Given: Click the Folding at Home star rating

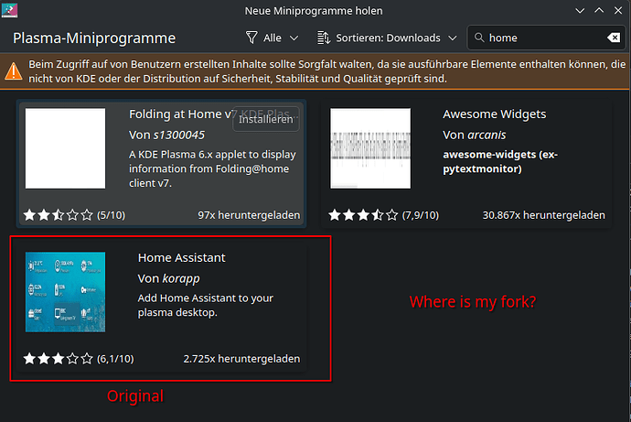Looking at the screenshot, I should [x=59, y=215].
